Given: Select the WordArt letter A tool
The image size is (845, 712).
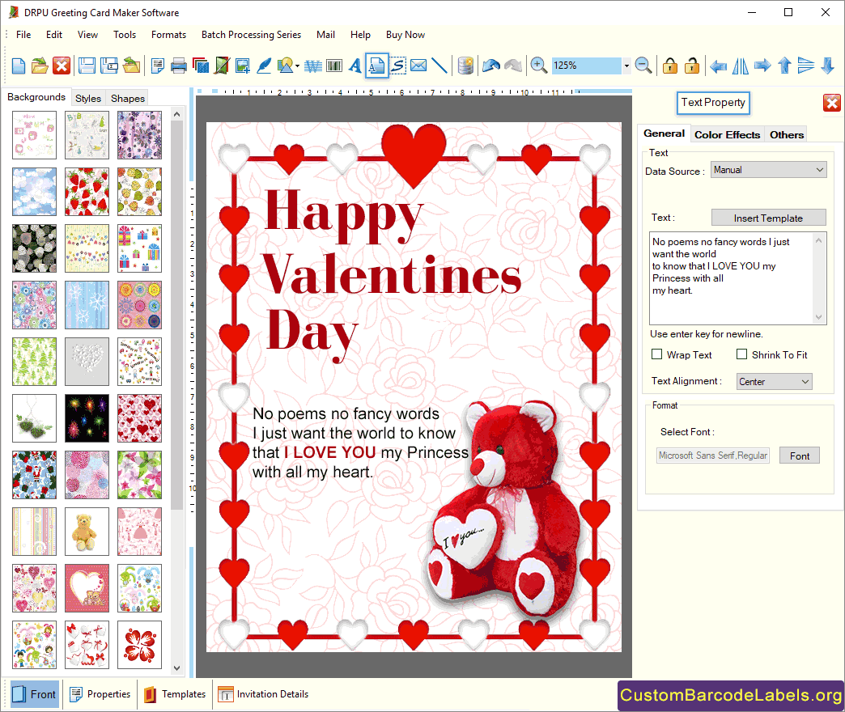Looking at the screenshot, I should click(355, 66).
